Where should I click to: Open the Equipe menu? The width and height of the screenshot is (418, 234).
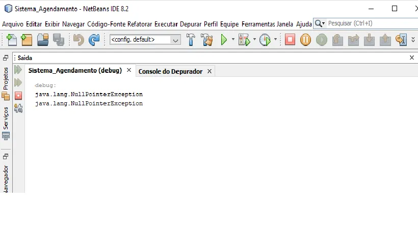[x=229, y=24]
